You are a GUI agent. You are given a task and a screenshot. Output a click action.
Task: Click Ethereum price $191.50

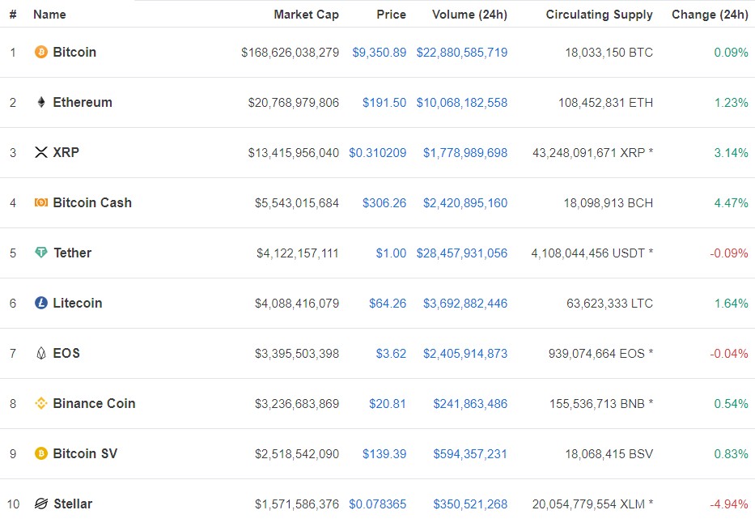pos(384,103)
